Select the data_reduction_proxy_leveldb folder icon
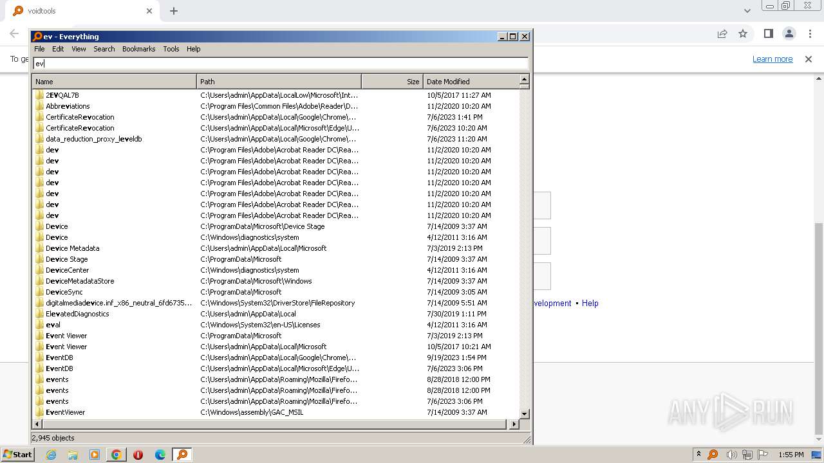 [x=39, y=139]
